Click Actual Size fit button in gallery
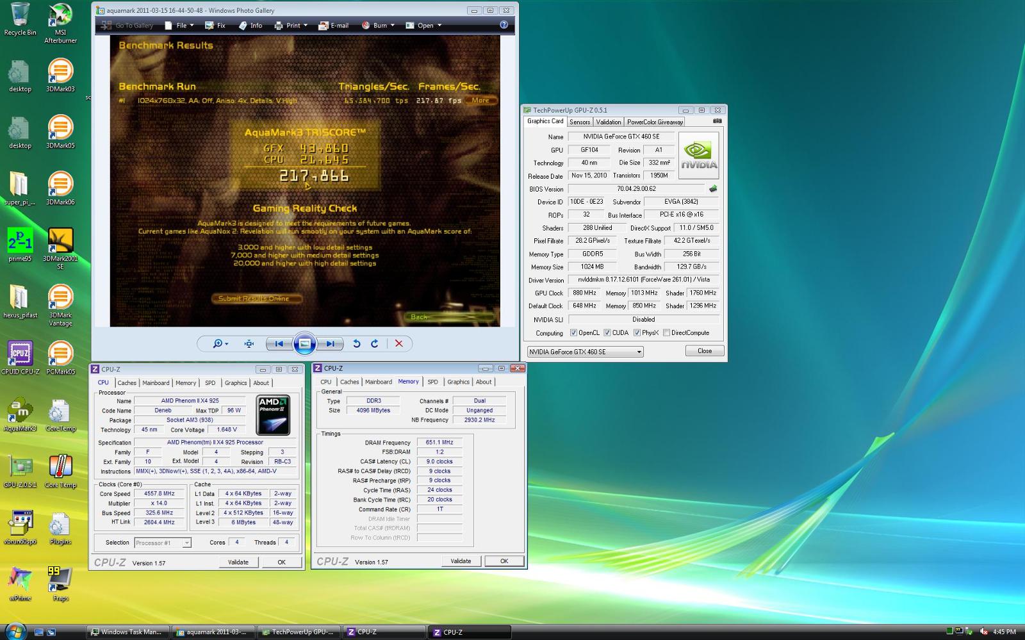The width and height of the screenshot is (1025, 640). pos(249,344)
